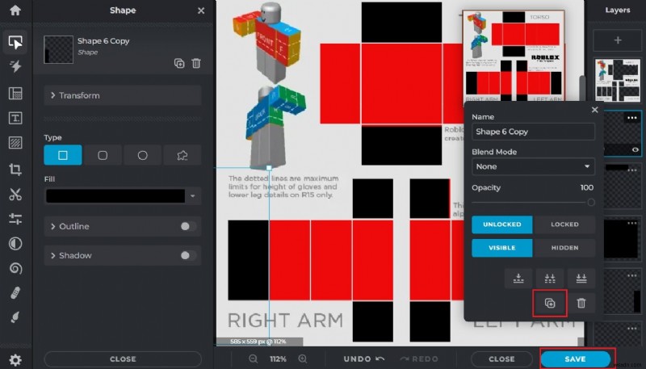Select the Crop tool

(x=15, y=170)
